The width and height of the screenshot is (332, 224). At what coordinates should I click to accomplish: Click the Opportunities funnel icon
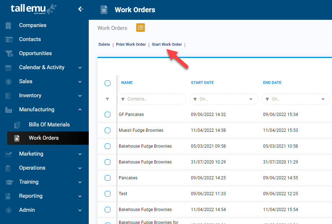tap(9, 54)
